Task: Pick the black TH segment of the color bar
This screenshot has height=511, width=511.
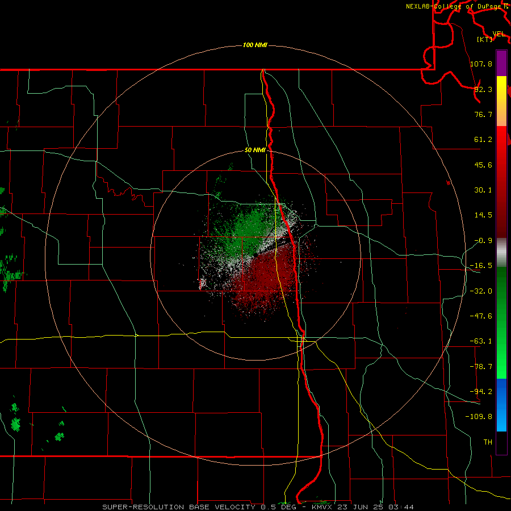Action: coord(501,443)
